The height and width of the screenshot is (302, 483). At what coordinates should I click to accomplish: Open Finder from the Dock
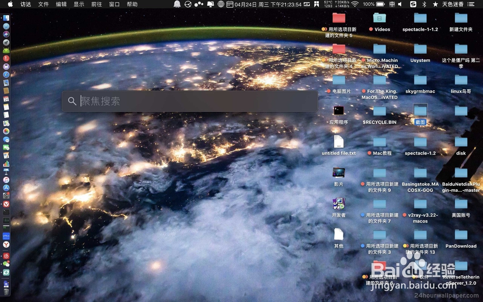tap(6, 18)
